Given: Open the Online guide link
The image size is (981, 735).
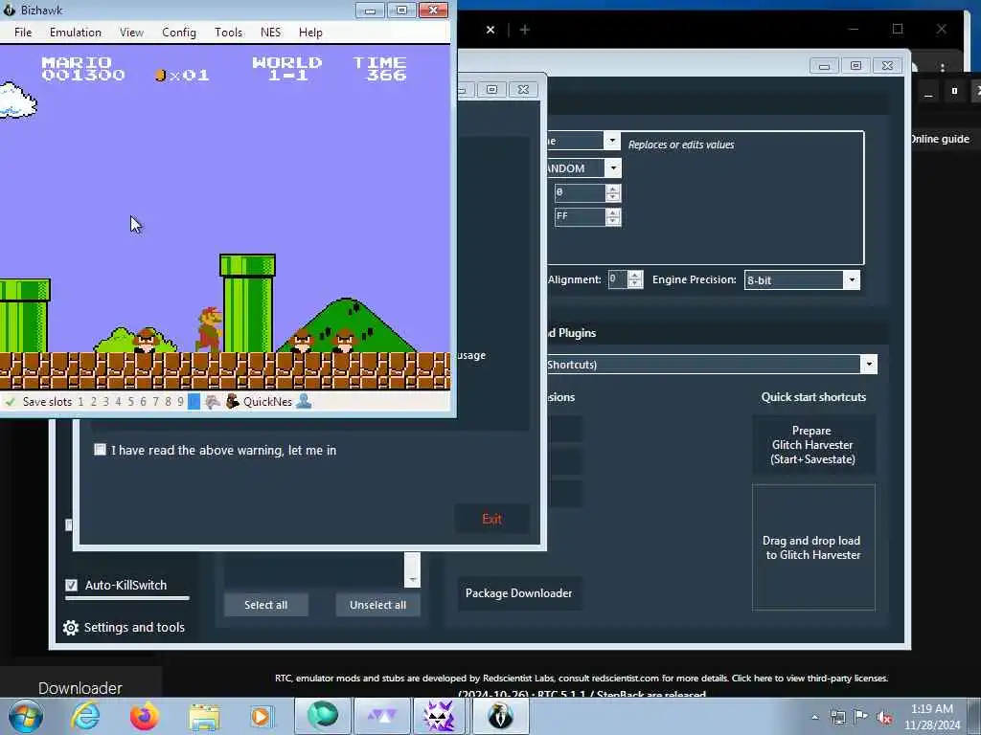Looking at the screenshot, I should (x=940, y=139).
